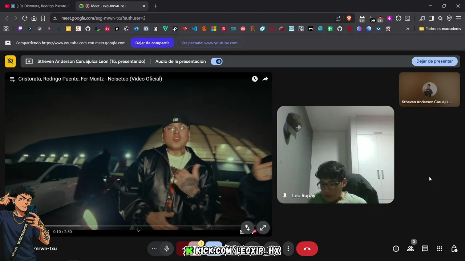Viewport: 465px width, 261px height.
Task: Open the Twitch bookmark
Action: 20,29
